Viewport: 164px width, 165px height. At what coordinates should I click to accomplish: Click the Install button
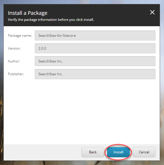pos(118,152)
